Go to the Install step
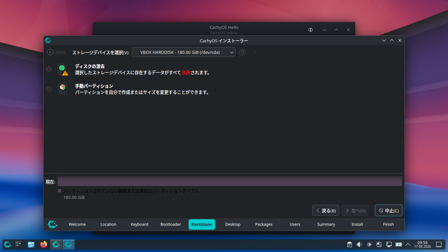Screen dimensions: 448x252 click(x=357, y=224)
